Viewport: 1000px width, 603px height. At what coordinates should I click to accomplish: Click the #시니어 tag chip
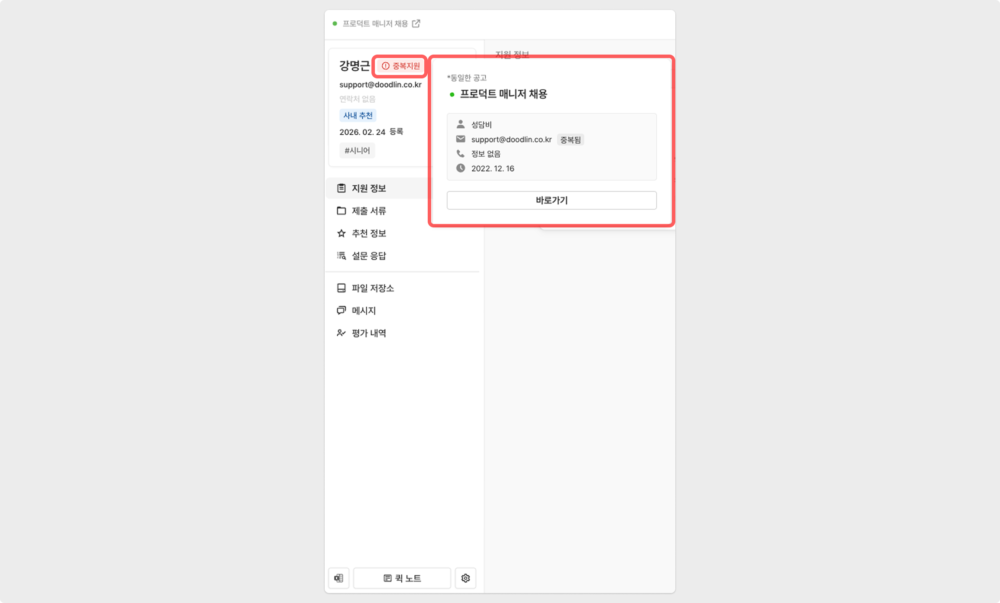[357, 150]
